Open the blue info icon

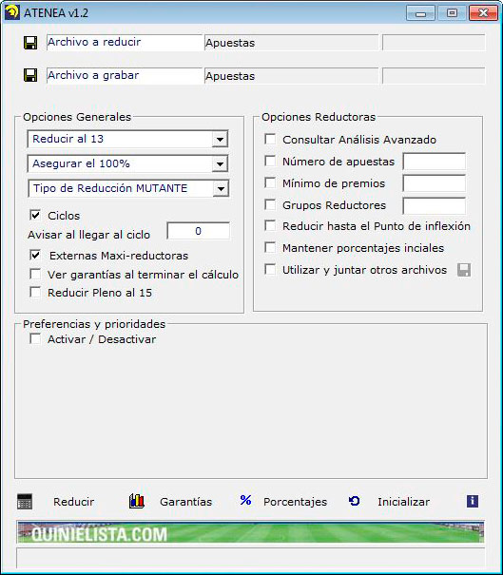[473, 501]
